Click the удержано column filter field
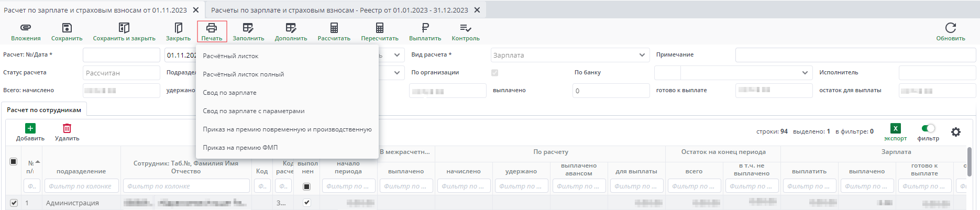980x210 pixels. pos(521,186)
